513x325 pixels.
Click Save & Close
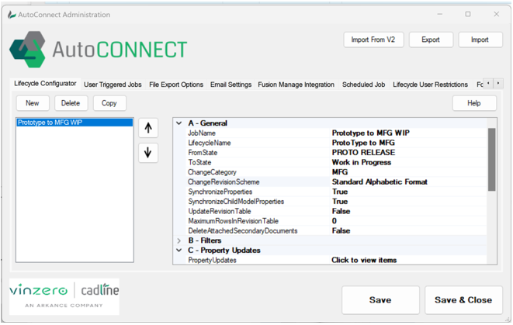point(463,300)
